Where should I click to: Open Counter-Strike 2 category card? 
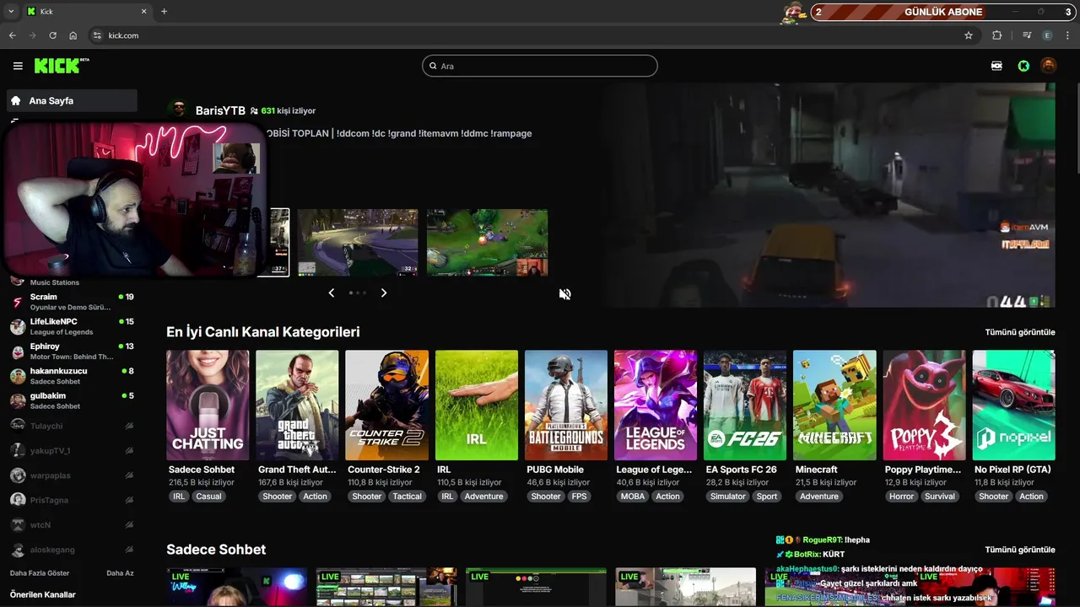[x=386, y=405]
